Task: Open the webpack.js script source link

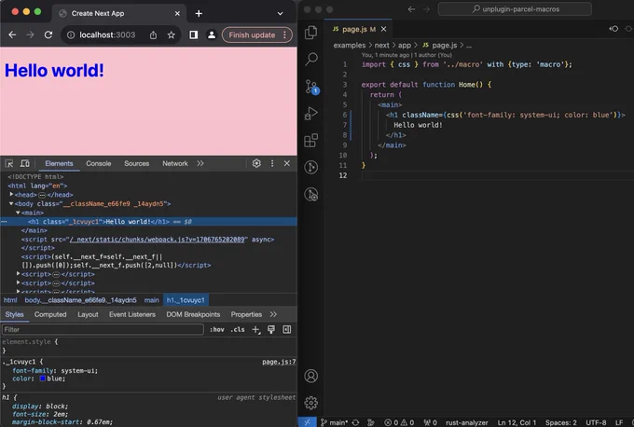Action: point(158,240)
